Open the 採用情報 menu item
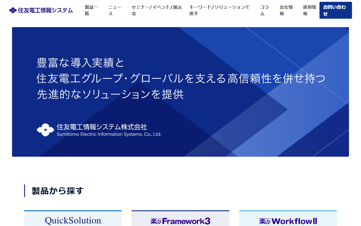 [310, 10]
